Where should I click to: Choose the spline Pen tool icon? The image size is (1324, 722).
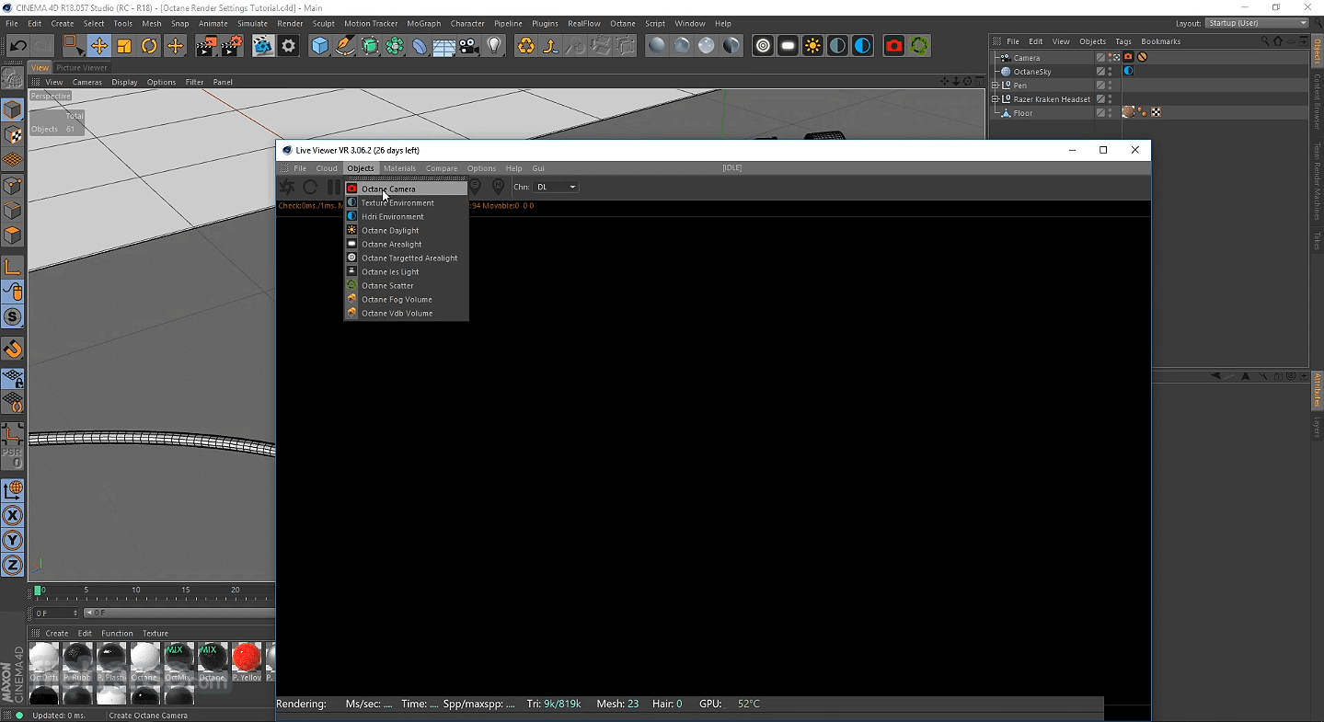pos(345,45)
